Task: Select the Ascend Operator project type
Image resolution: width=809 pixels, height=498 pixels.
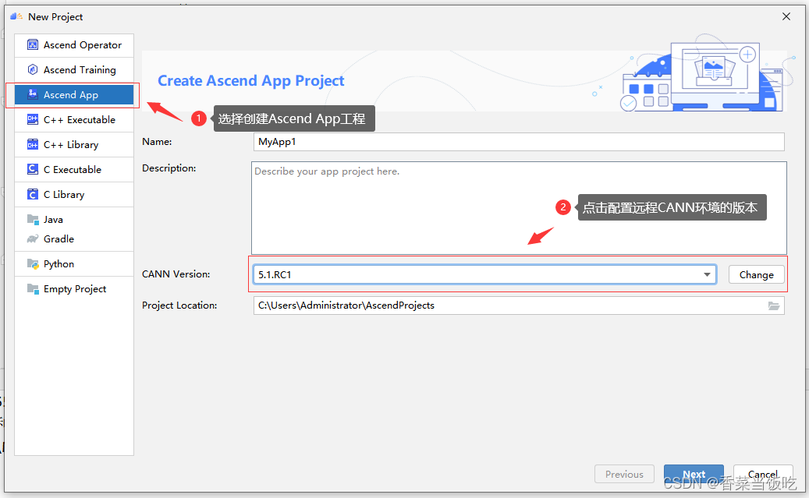Action: tap(74, 45)
